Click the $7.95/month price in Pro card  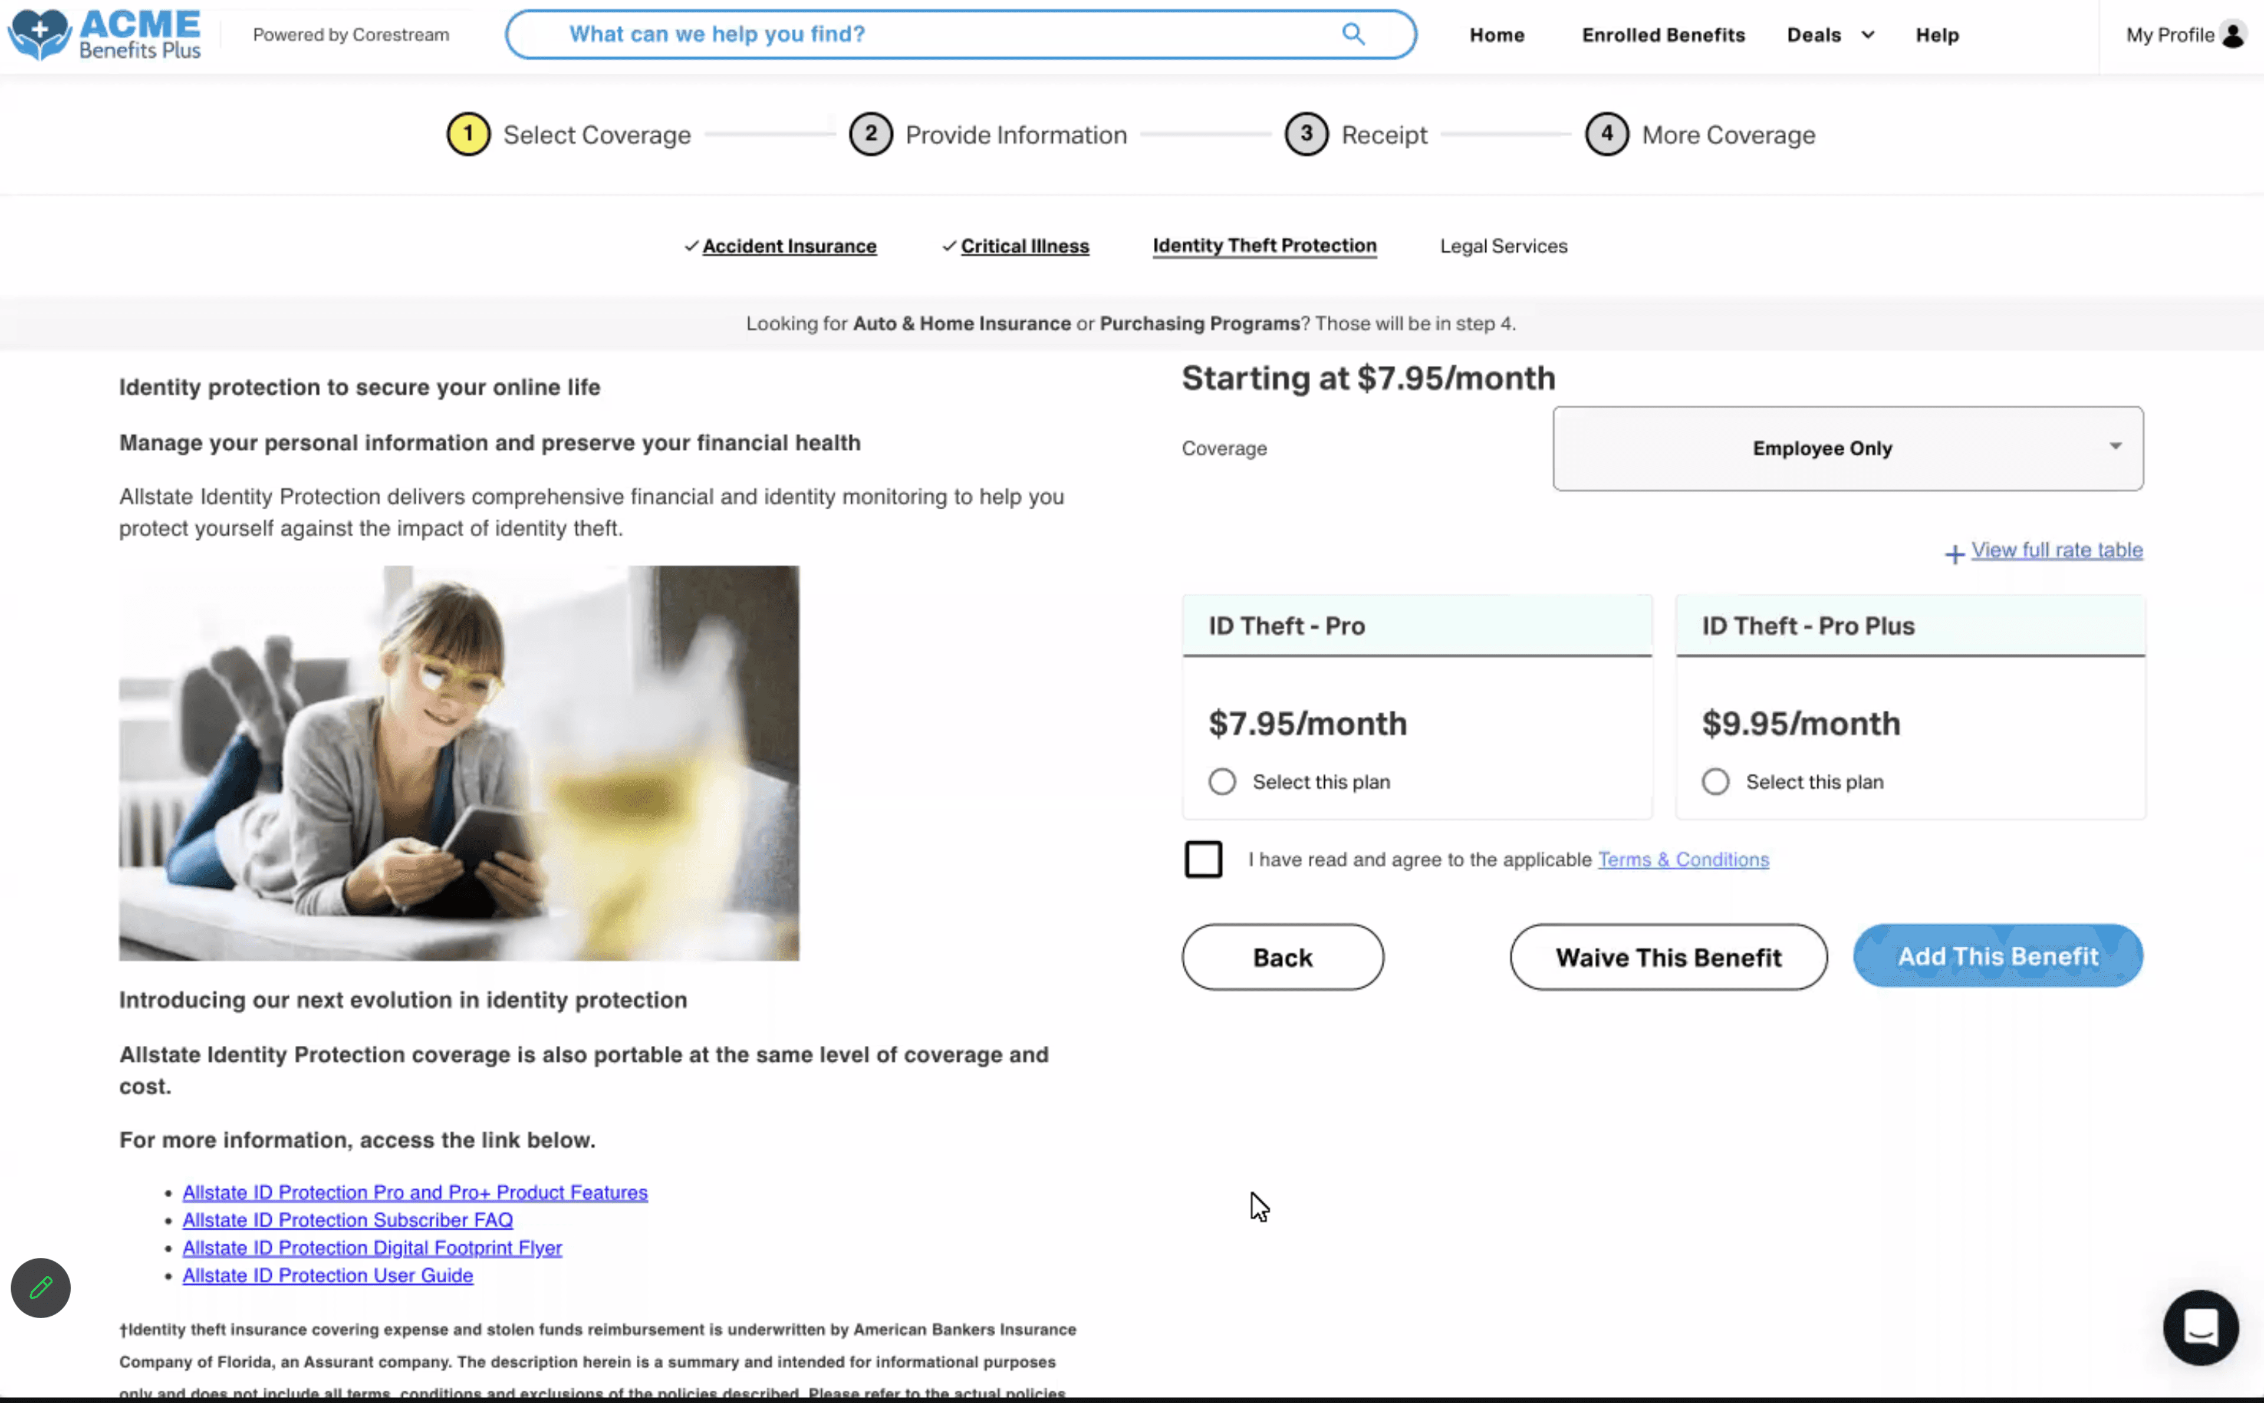(1307, 724)
